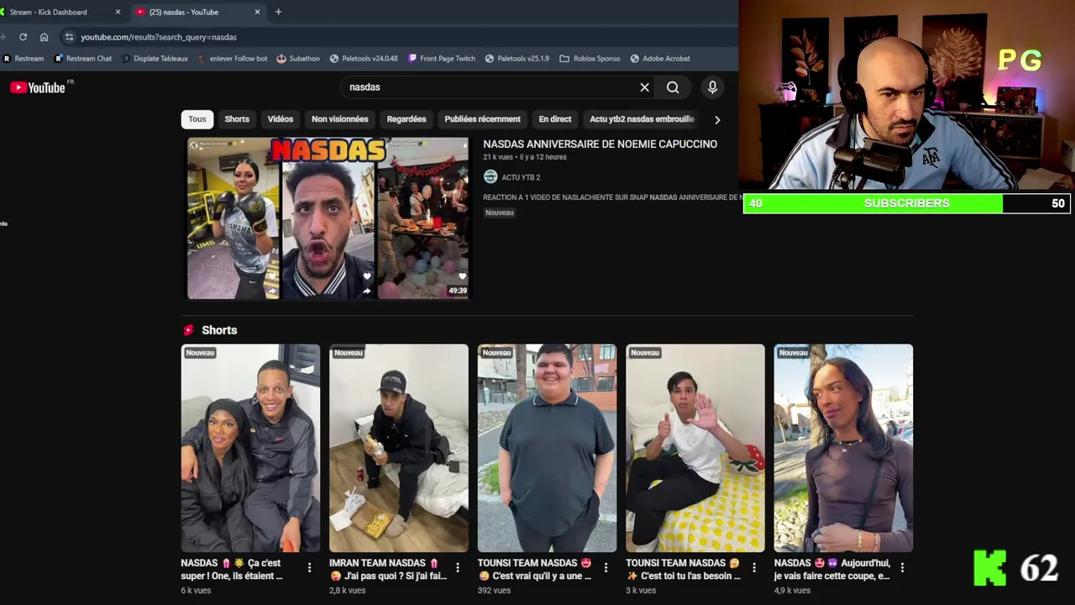This screenshot has height=605, width=1075.
Task: Open site information icon in address bar
Action: pyautogui.click(x=69, y=37)
